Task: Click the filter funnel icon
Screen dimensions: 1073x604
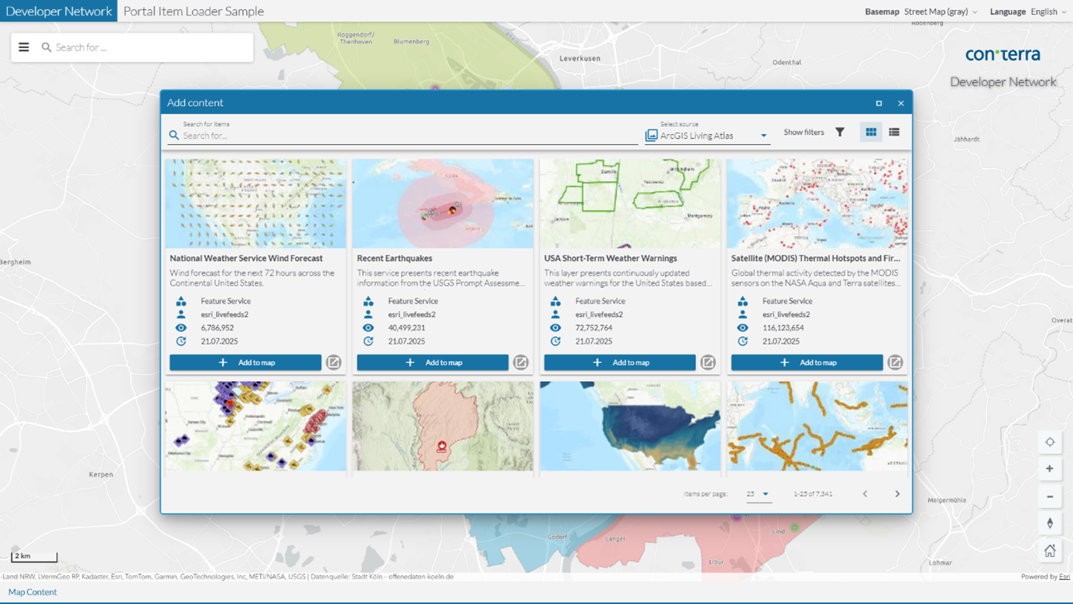Action: click(x=840, y=132)
